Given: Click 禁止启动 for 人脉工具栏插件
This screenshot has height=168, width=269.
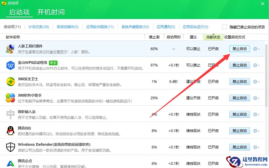Looking at the screenshot, I should [239, 49].
